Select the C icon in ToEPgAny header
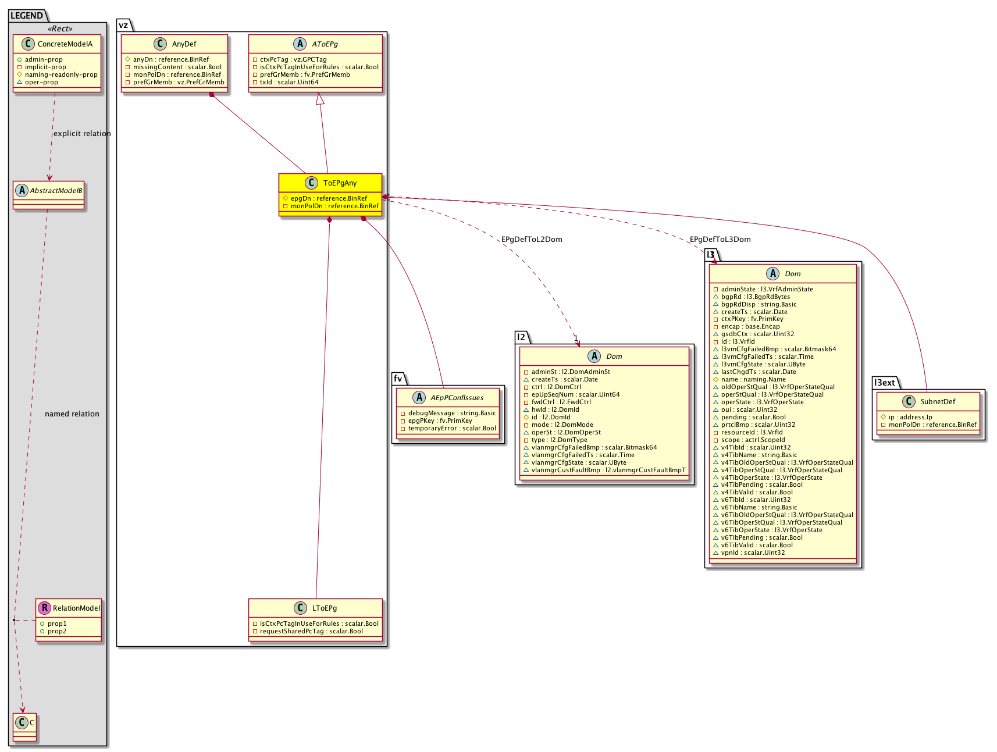Screen dimensions: 997x752 tap(312, 183)
